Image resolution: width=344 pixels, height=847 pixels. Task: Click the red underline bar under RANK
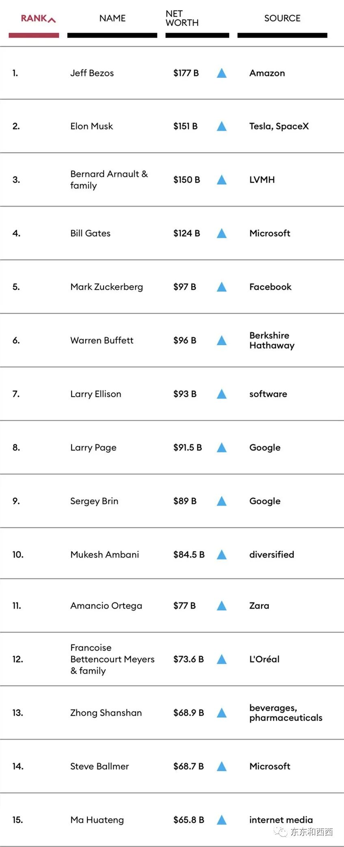click(34, 36)
